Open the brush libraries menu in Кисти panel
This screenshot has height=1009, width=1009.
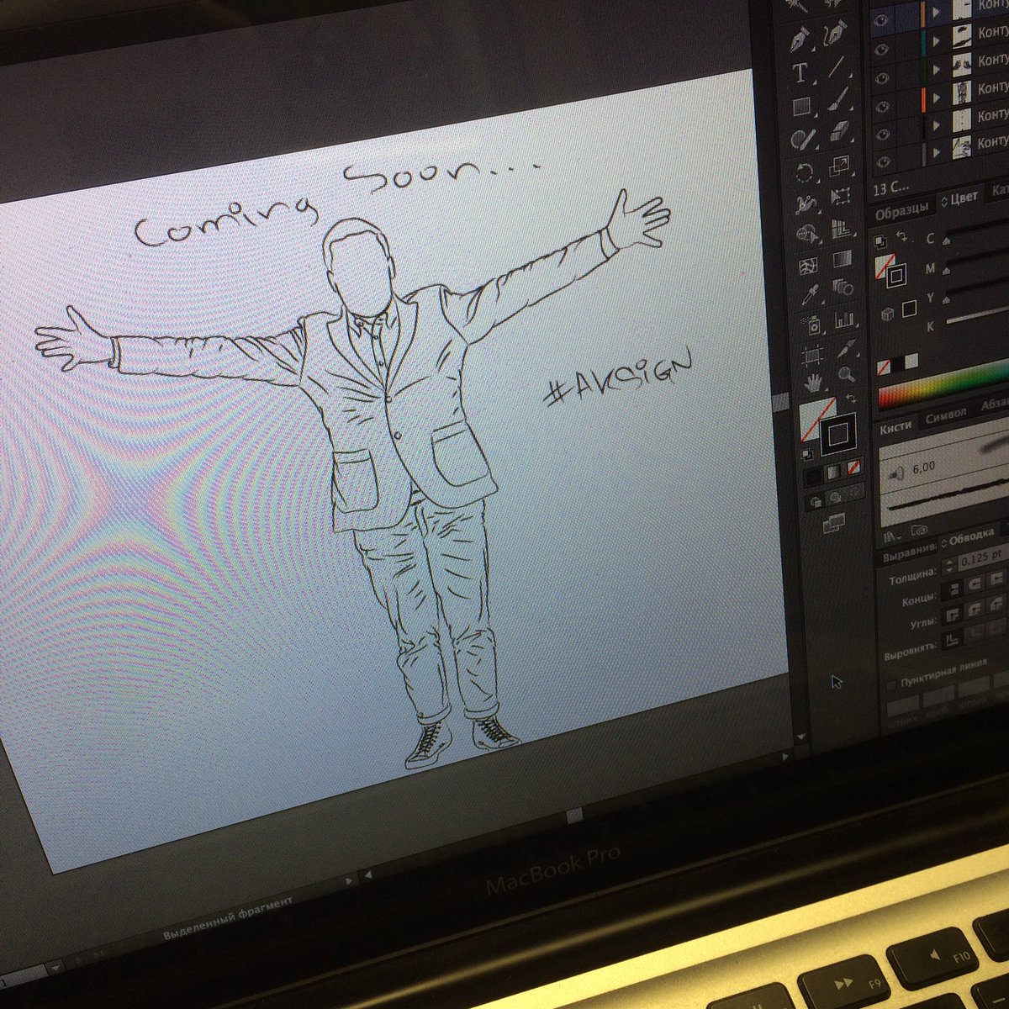pos(891,537)
